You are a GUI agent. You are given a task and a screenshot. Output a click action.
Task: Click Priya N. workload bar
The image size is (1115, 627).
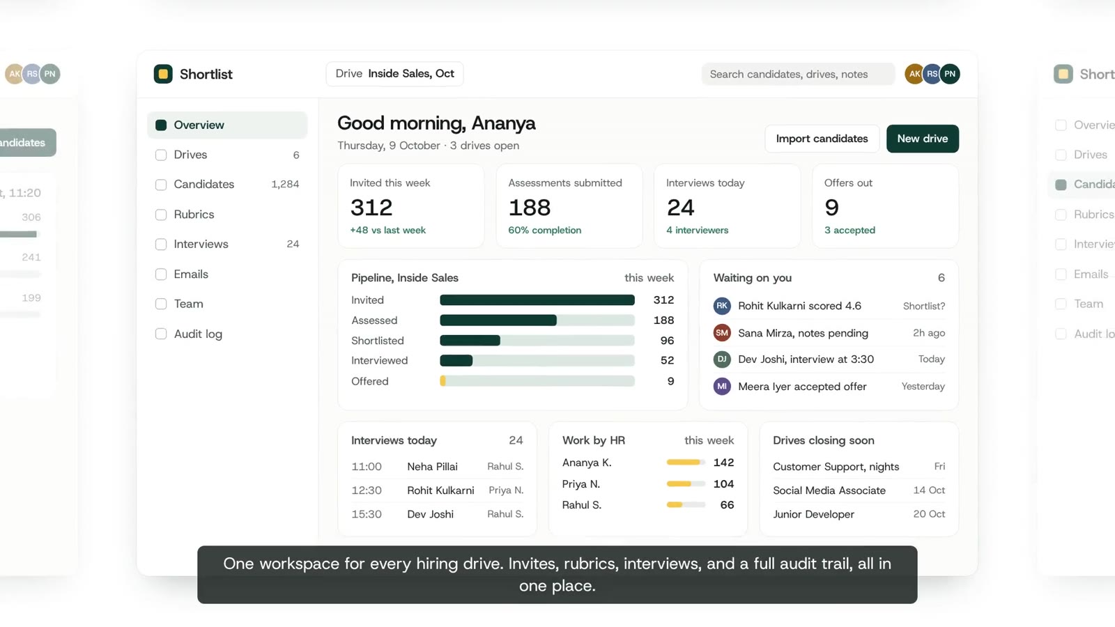tap(686, 484)
